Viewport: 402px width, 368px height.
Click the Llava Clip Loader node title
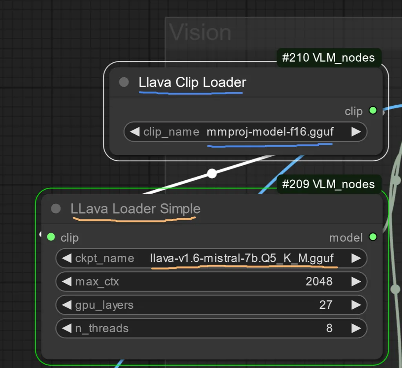(192, 82)
